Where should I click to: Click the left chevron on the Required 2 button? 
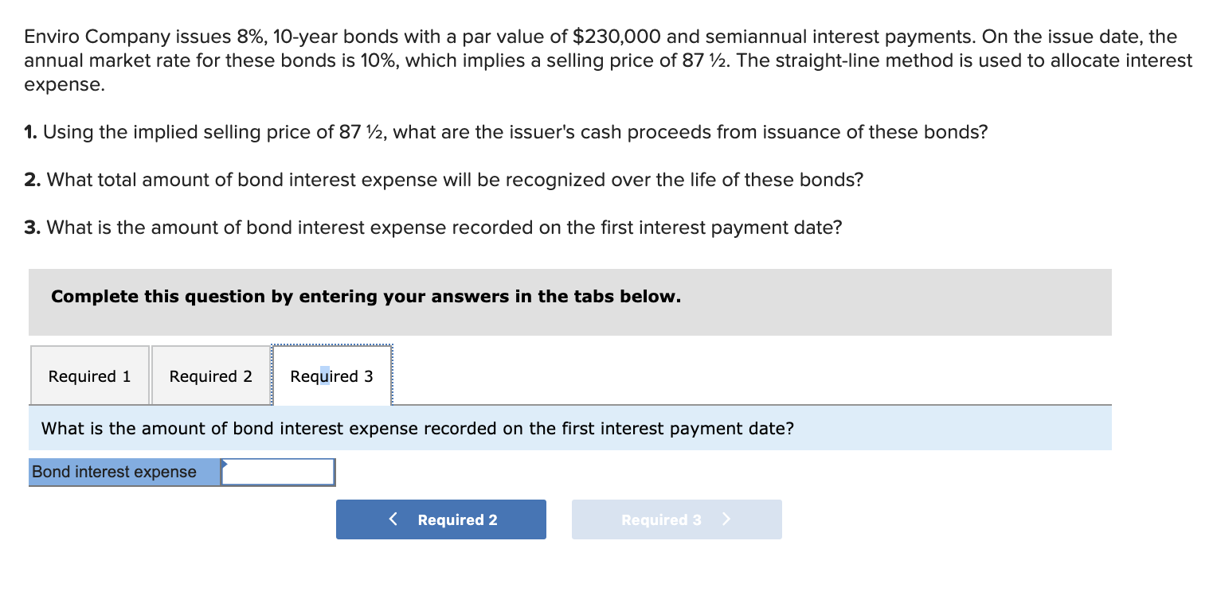coord(392,519)
